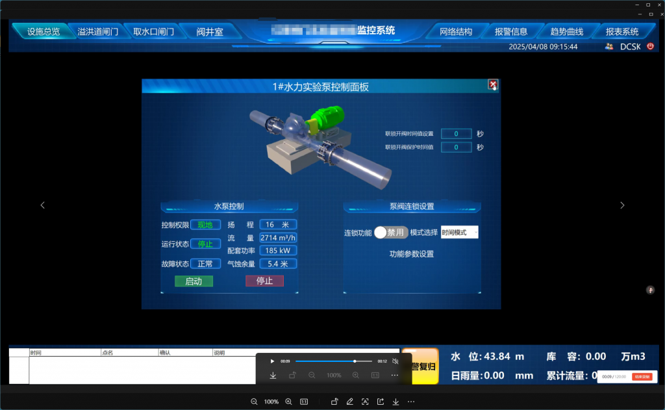
Task: Click the 气蚀余量 5.4 米 value
Action: pos(278,264)
